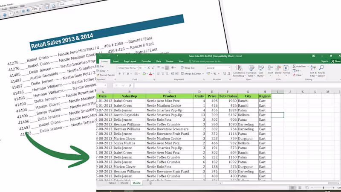Click the Decrease Decimal icon
The height and width of the screenshot is (192, 341).
click(229, 74)
